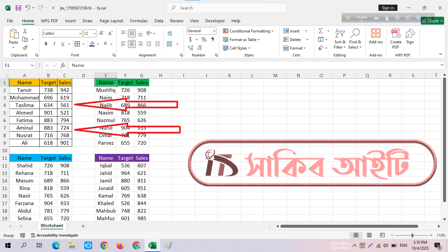
Task: Open the Conditional Formatting dropdown
Action: click(248, 31)
